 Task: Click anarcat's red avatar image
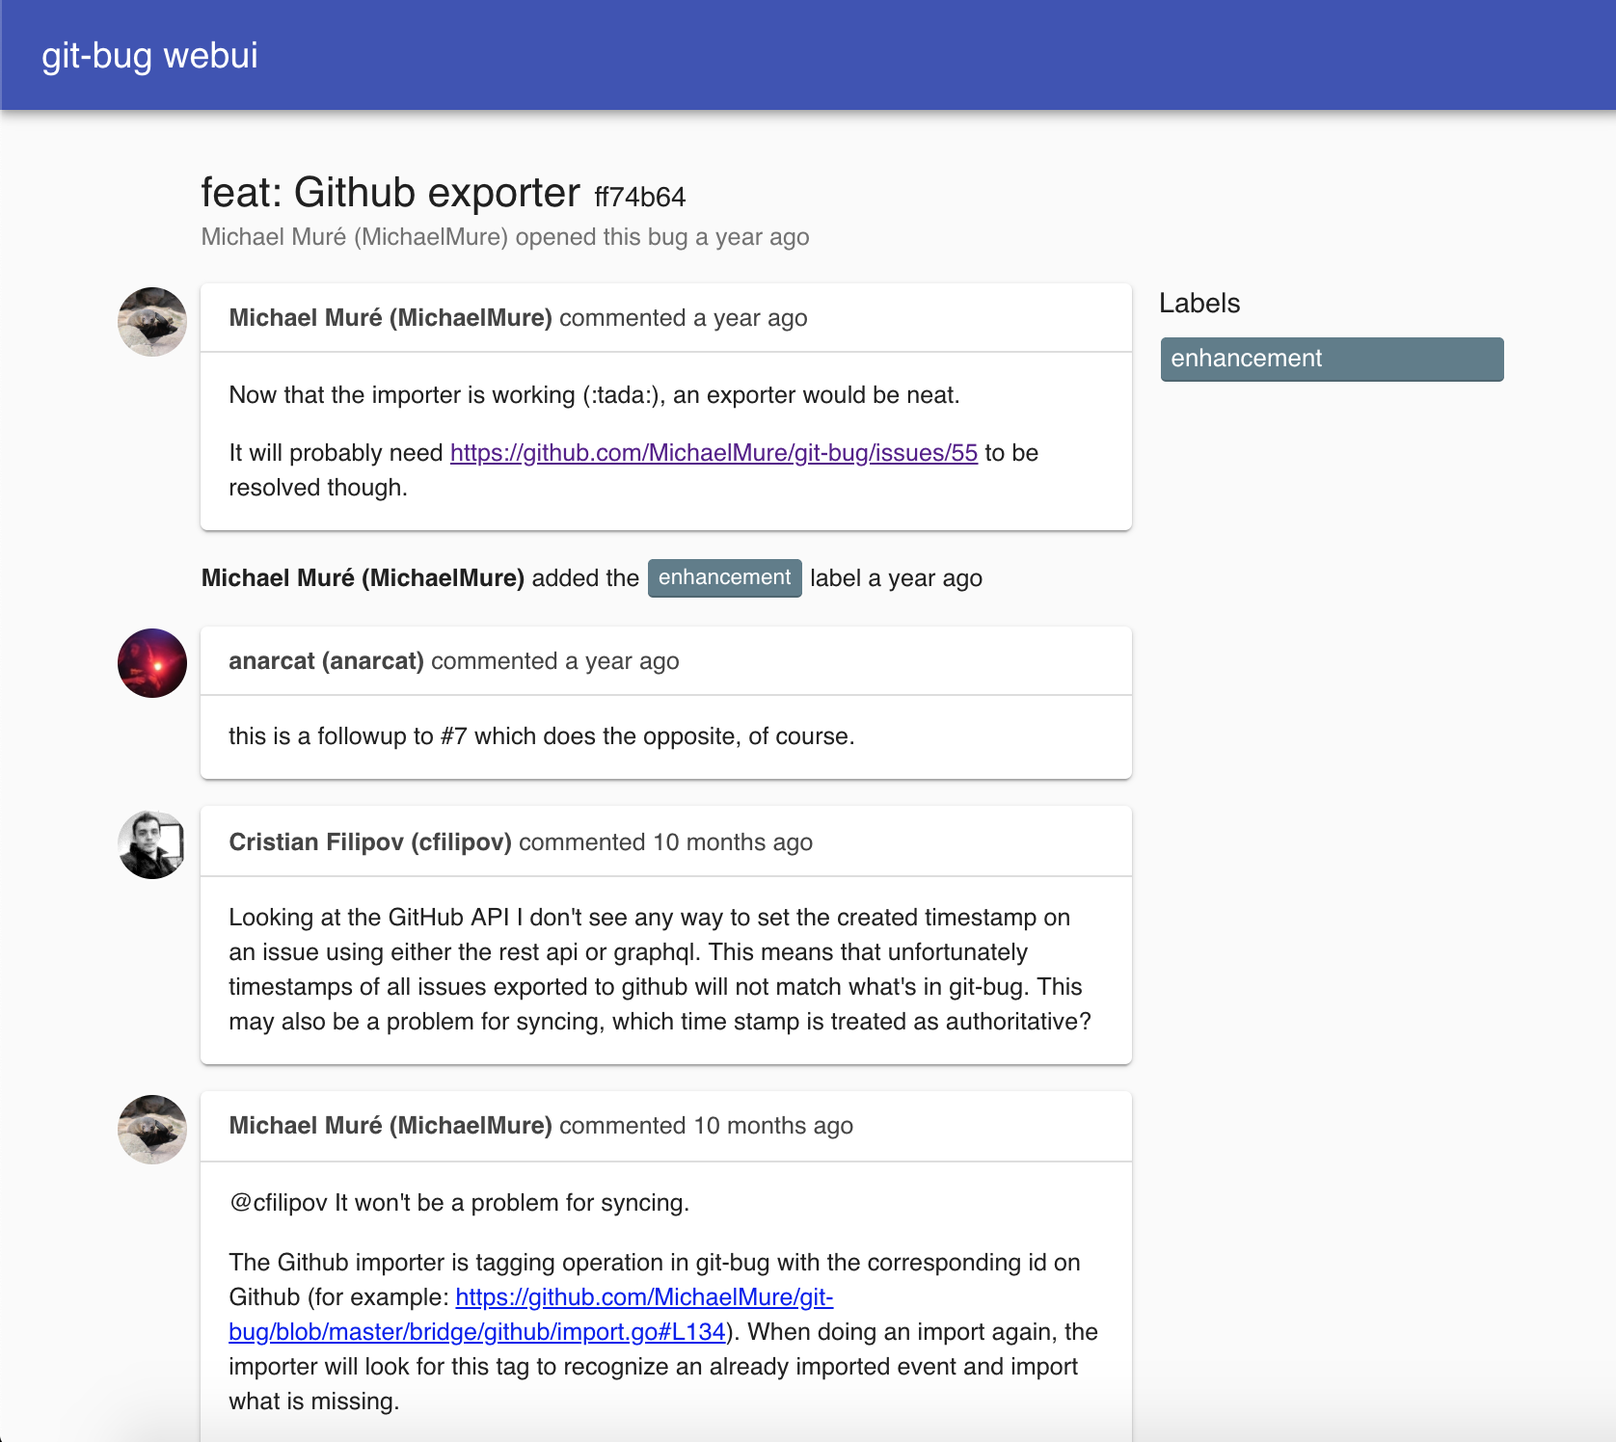[152, 663]
